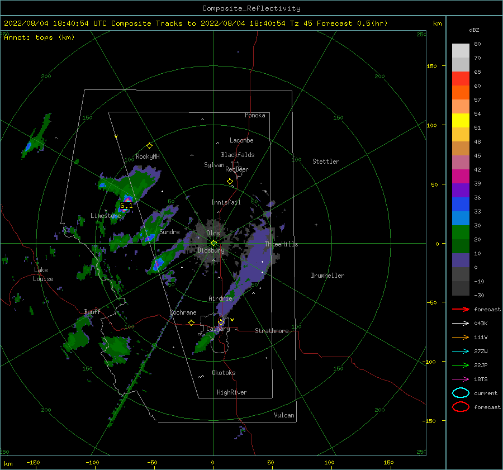Select the Drumheller map label
The width and height of the screenshot is (503, 470).
[x=328, y=276]
